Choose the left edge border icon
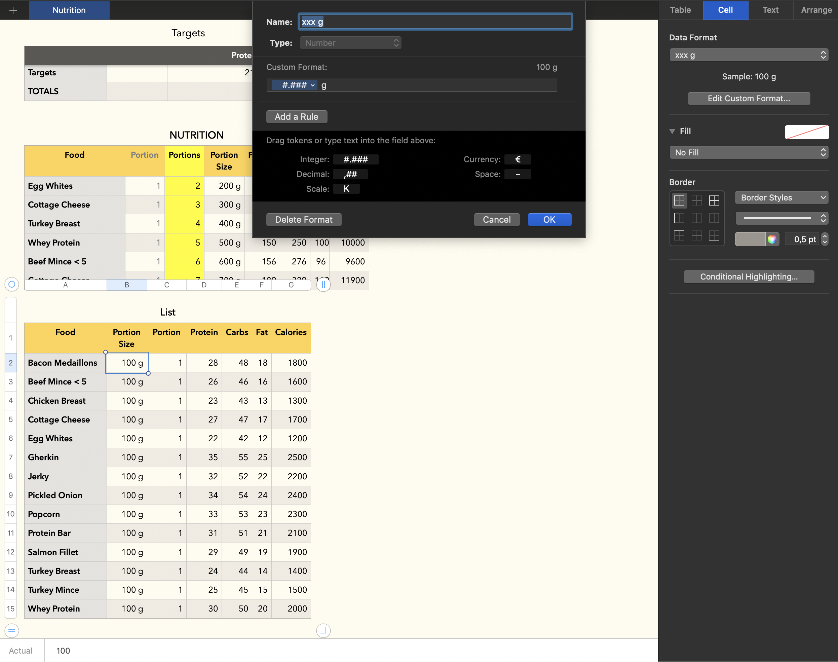The height and width of the screenshot is (662, 838). tap(679, 218)
